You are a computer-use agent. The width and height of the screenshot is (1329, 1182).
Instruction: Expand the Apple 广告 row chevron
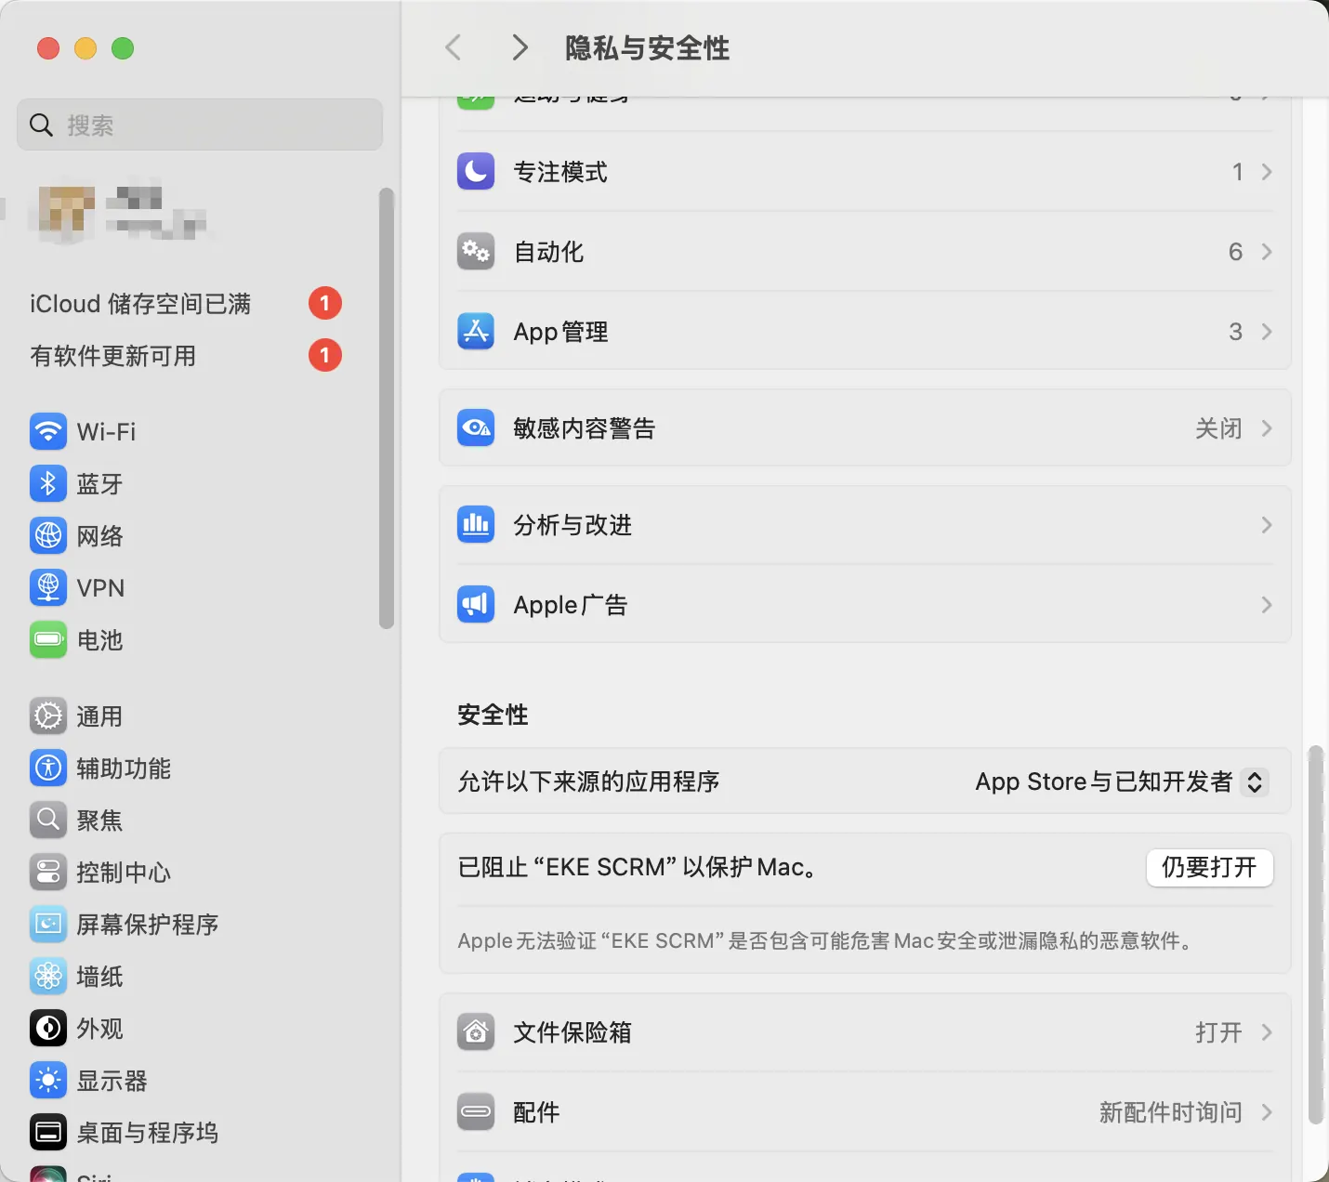tap(1267, 605)
